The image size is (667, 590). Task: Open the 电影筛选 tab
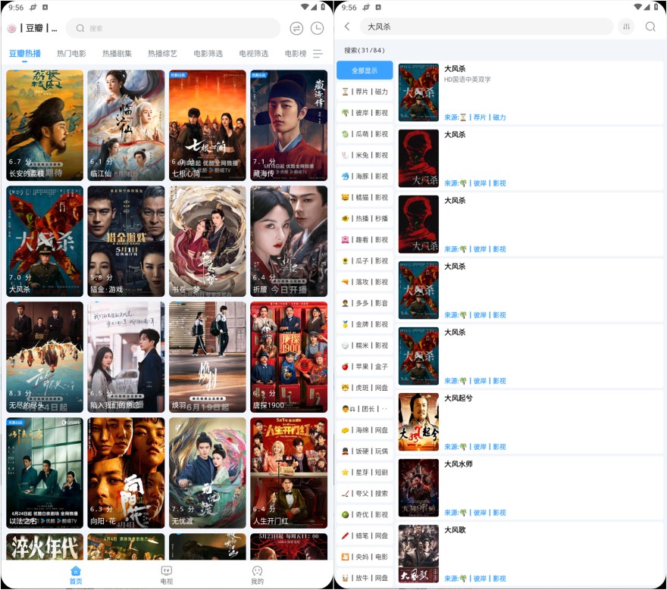[x=208, y=54]
